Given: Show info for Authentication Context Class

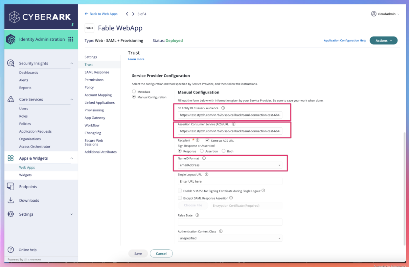Looking at the screenshot, I should coord(220,231).
